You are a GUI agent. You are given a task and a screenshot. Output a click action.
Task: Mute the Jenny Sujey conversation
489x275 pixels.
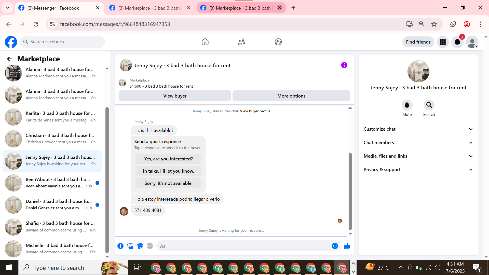click(x=407, y=105)
